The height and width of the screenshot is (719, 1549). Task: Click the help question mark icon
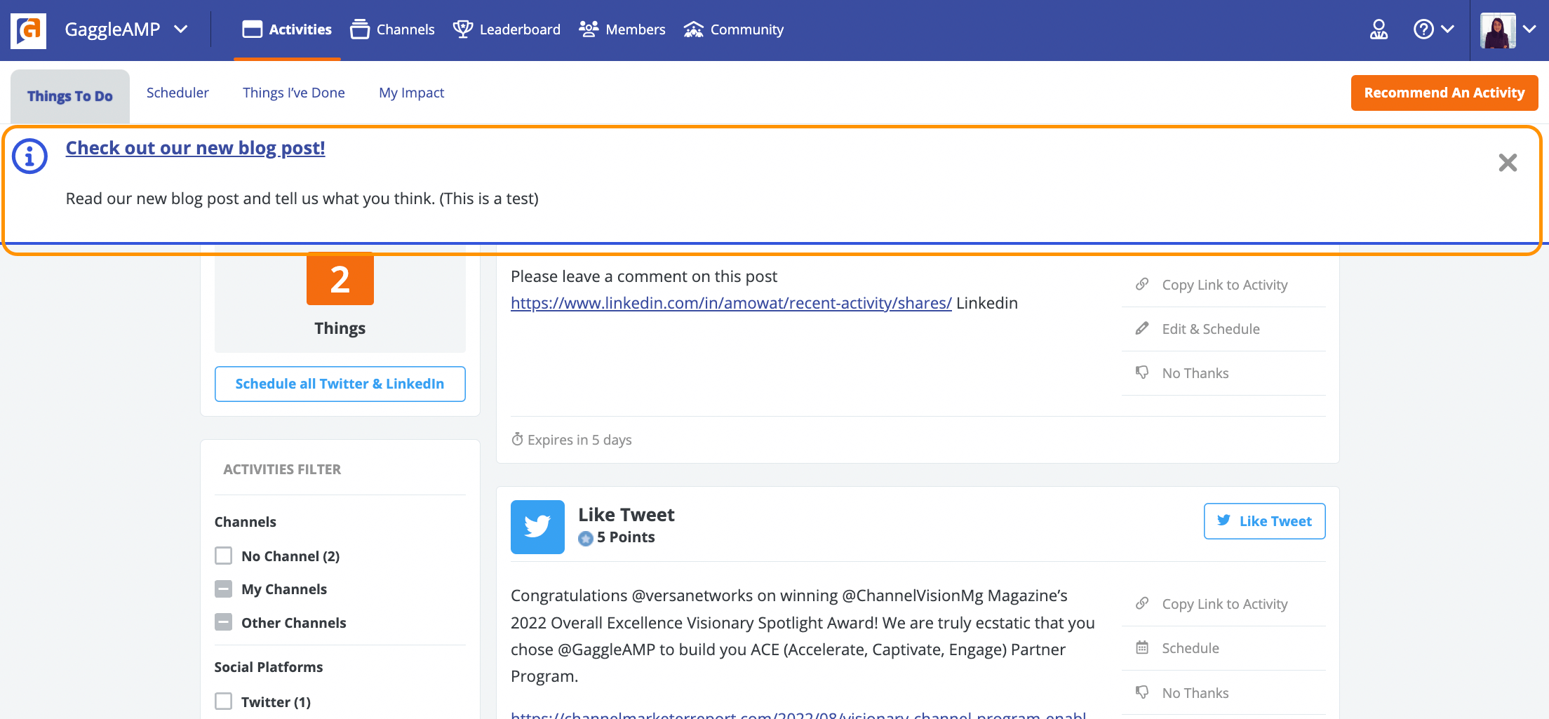(1423, 29)
